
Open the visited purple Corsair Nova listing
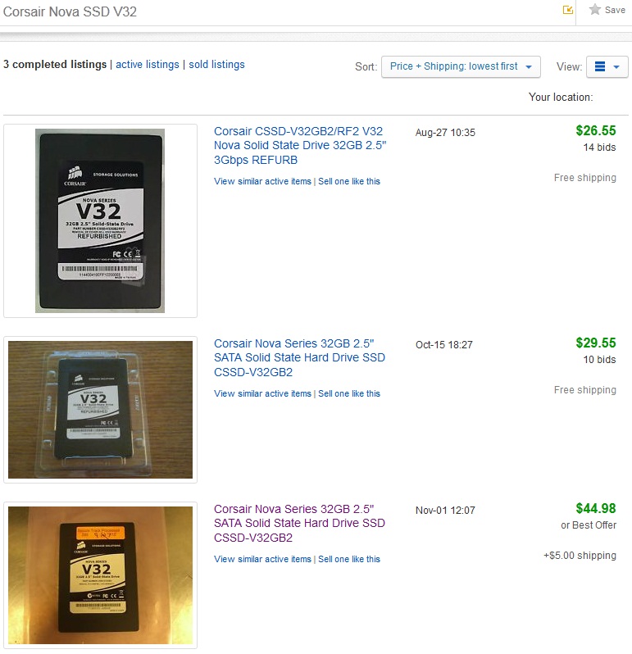coord(299,524)
